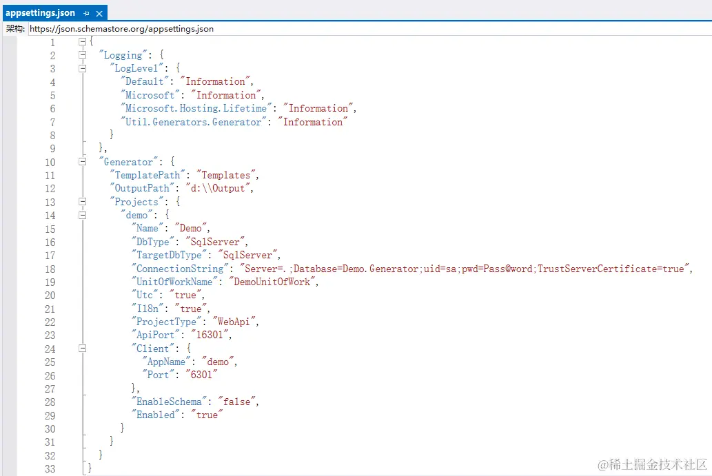Click the "d:\\Output" value
The width and height of the screenshot is (712, 476).
coord(218,188)
